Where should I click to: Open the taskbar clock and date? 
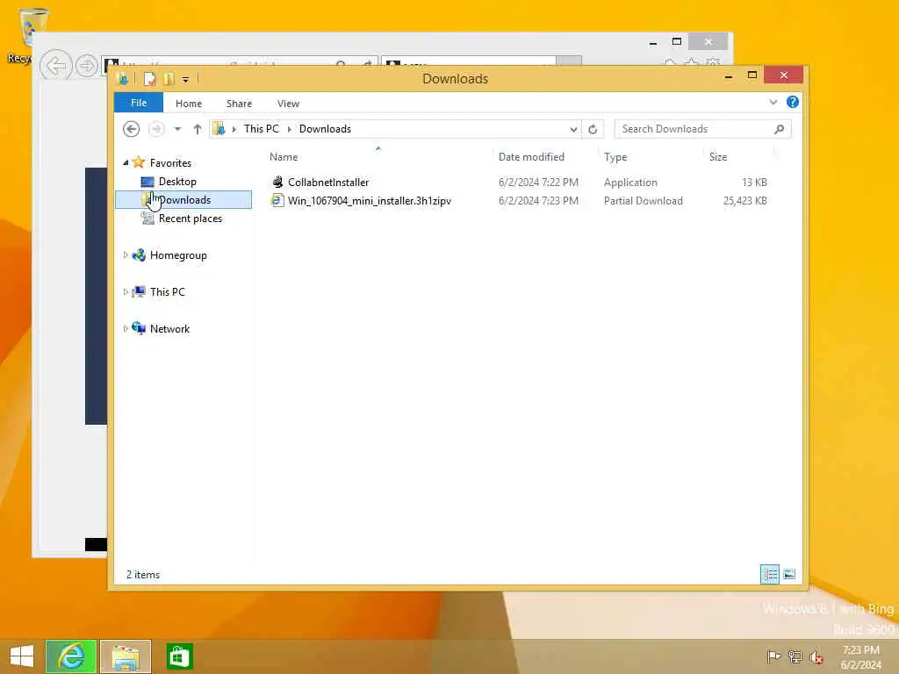[x=861, y=657]
